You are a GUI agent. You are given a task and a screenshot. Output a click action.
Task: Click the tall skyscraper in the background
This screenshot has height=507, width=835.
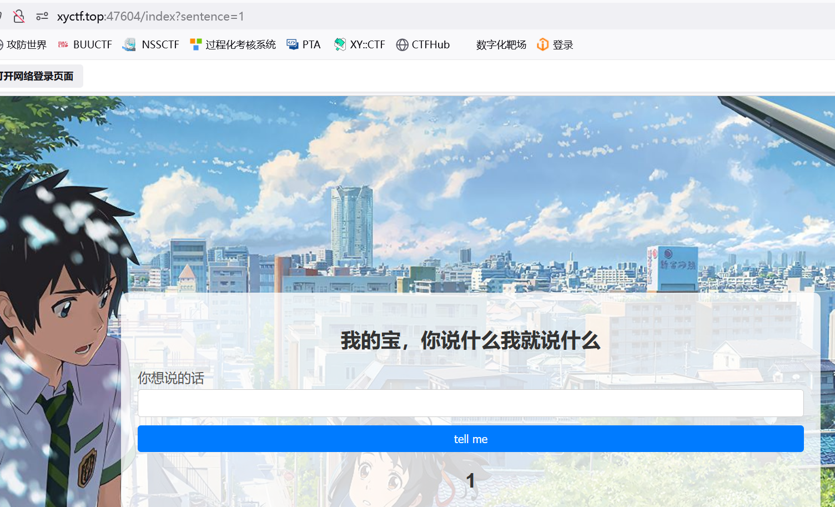click(x=352, y=222)
